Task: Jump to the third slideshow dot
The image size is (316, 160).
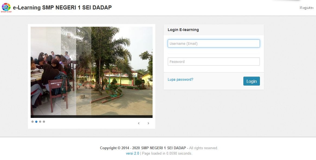Action: click(x=40, y=122)
